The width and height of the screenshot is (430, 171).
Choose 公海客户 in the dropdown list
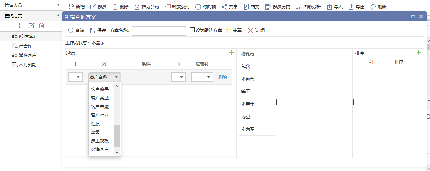(100, 149)
